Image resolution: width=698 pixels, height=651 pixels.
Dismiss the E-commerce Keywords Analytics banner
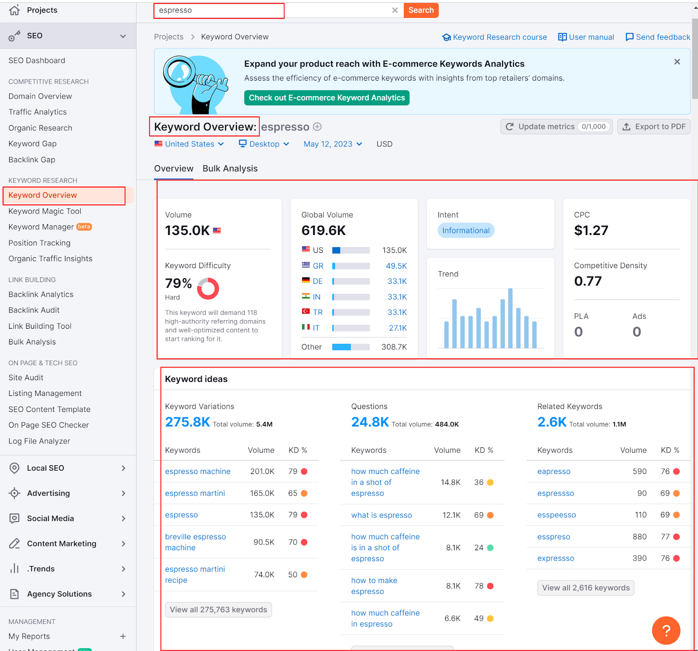pyautogui.click(x=677, y=62)
